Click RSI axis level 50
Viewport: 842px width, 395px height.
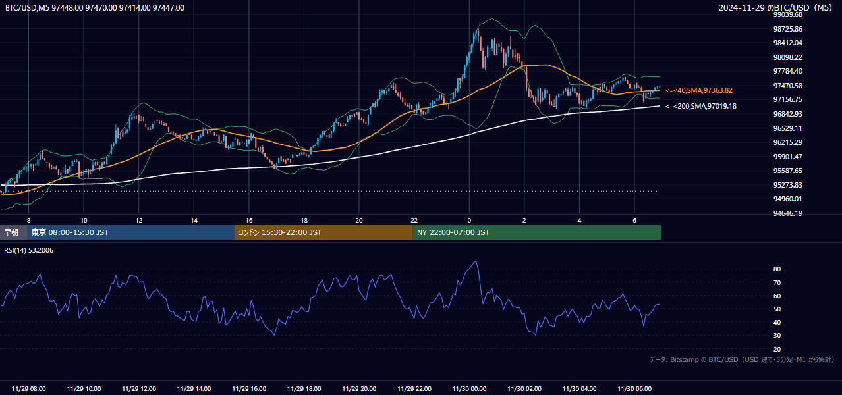click(x=777, y=309)
